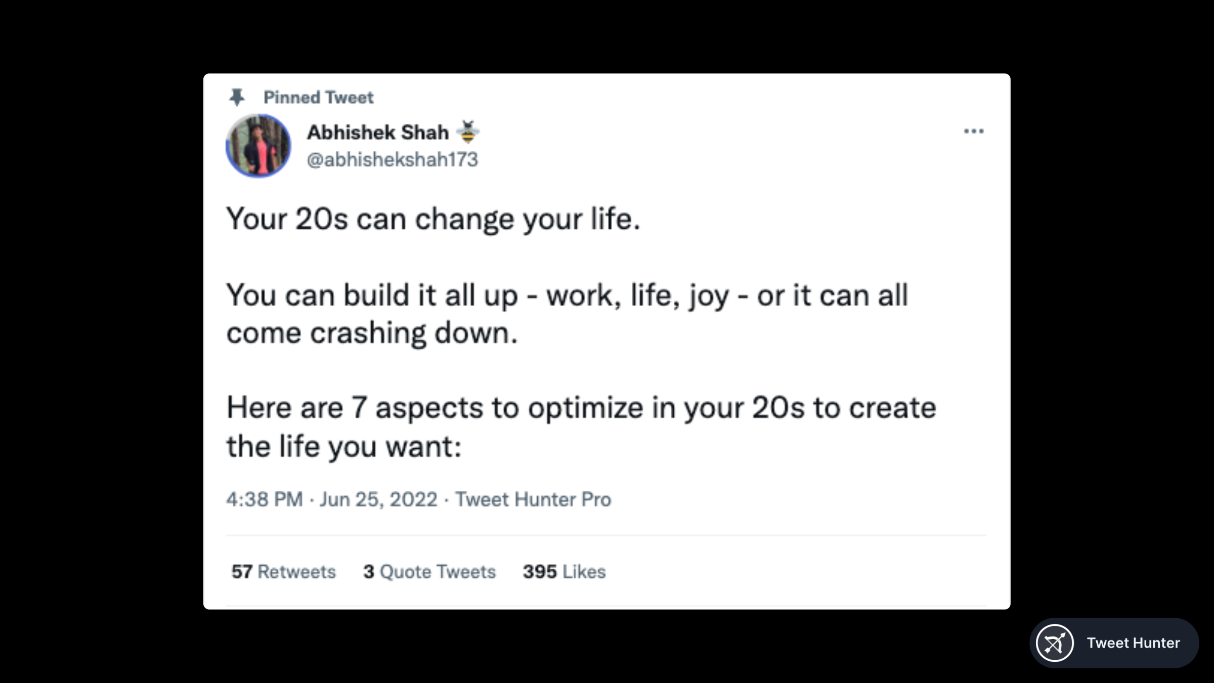View the 395 Likes list
1214x683 pixels.
tap(564, 572)
